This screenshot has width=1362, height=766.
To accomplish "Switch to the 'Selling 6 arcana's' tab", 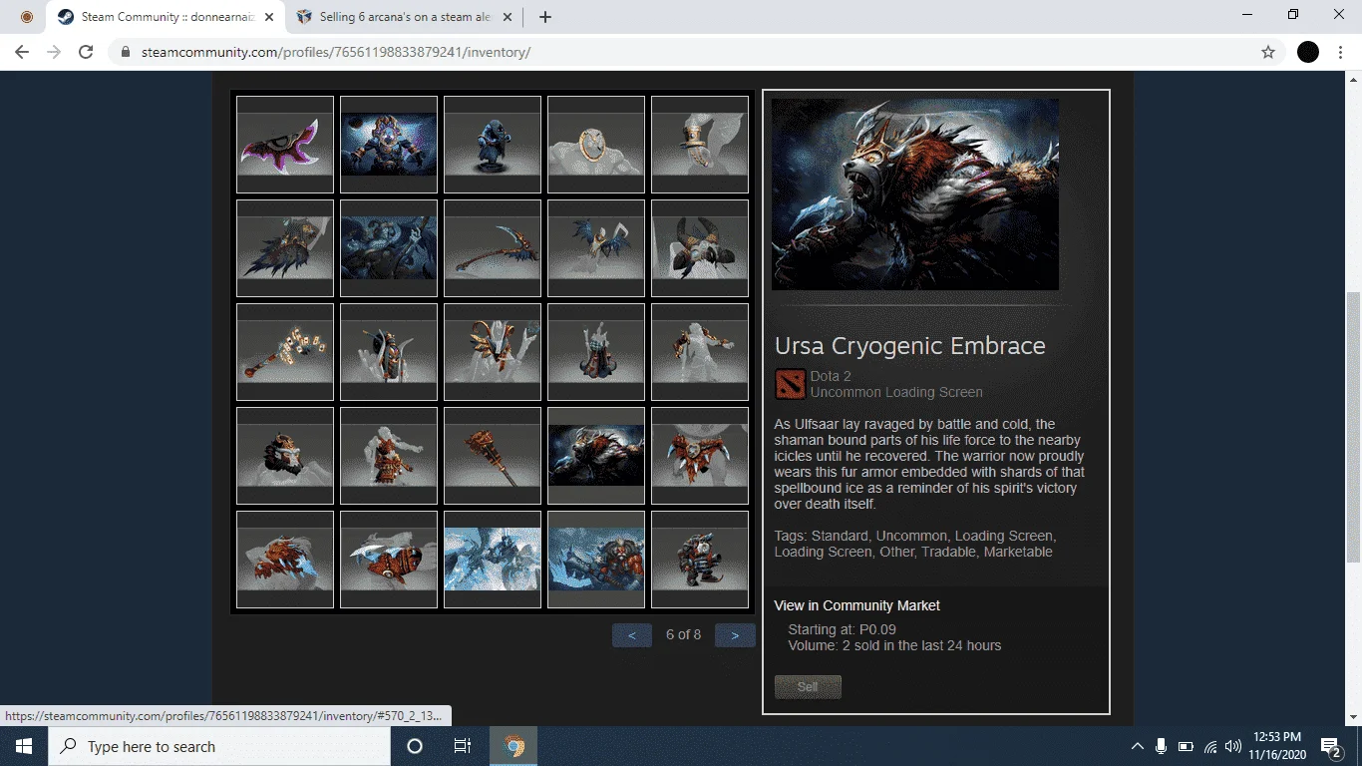I will 407,17.
